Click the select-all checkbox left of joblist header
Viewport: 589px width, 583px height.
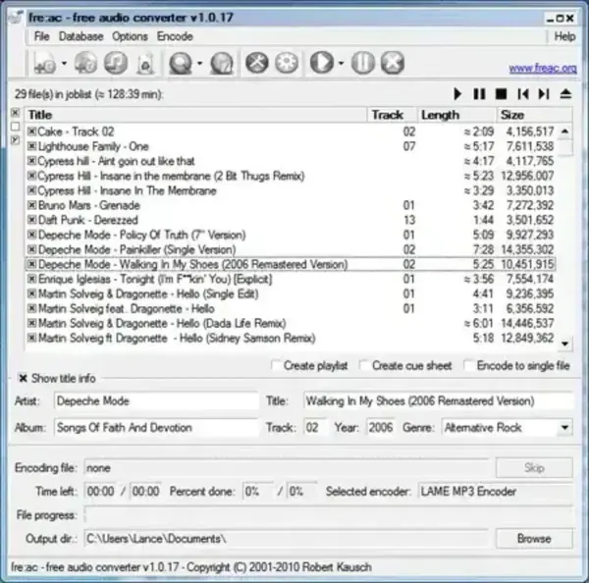tap(16, 112)
